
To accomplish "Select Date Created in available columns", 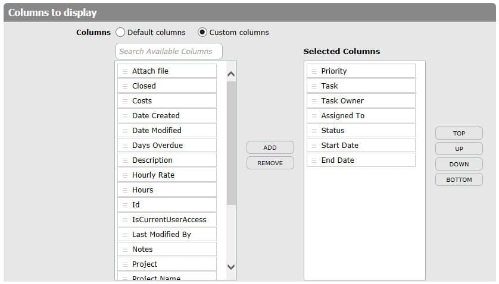I will [167, 116].
